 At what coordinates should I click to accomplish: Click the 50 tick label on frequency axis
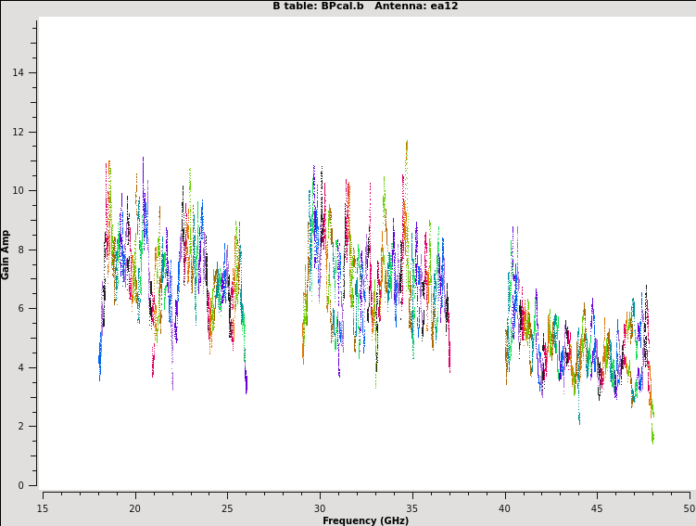click(689, 508)
